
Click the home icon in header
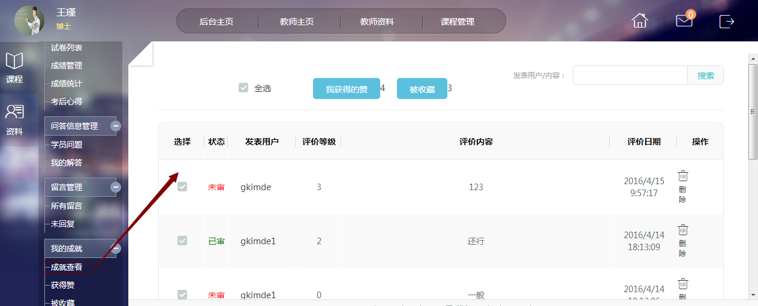[640, 20]
